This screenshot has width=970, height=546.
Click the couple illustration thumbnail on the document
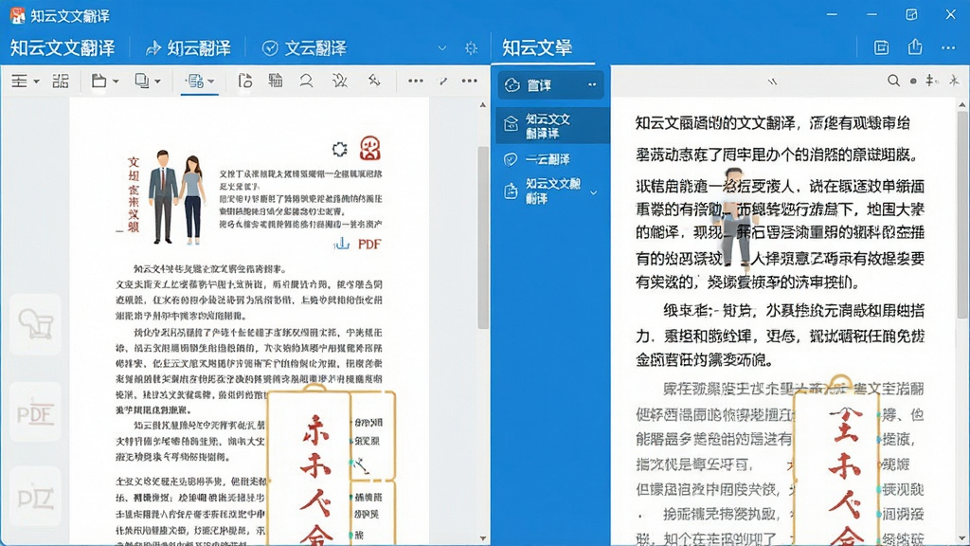pos(177,197)
